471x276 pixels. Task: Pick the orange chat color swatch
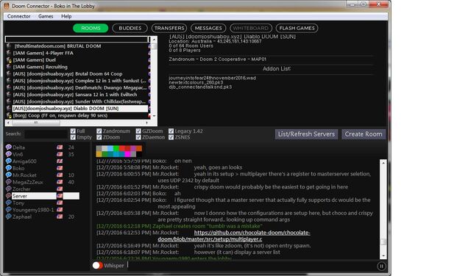pos(139,148)
